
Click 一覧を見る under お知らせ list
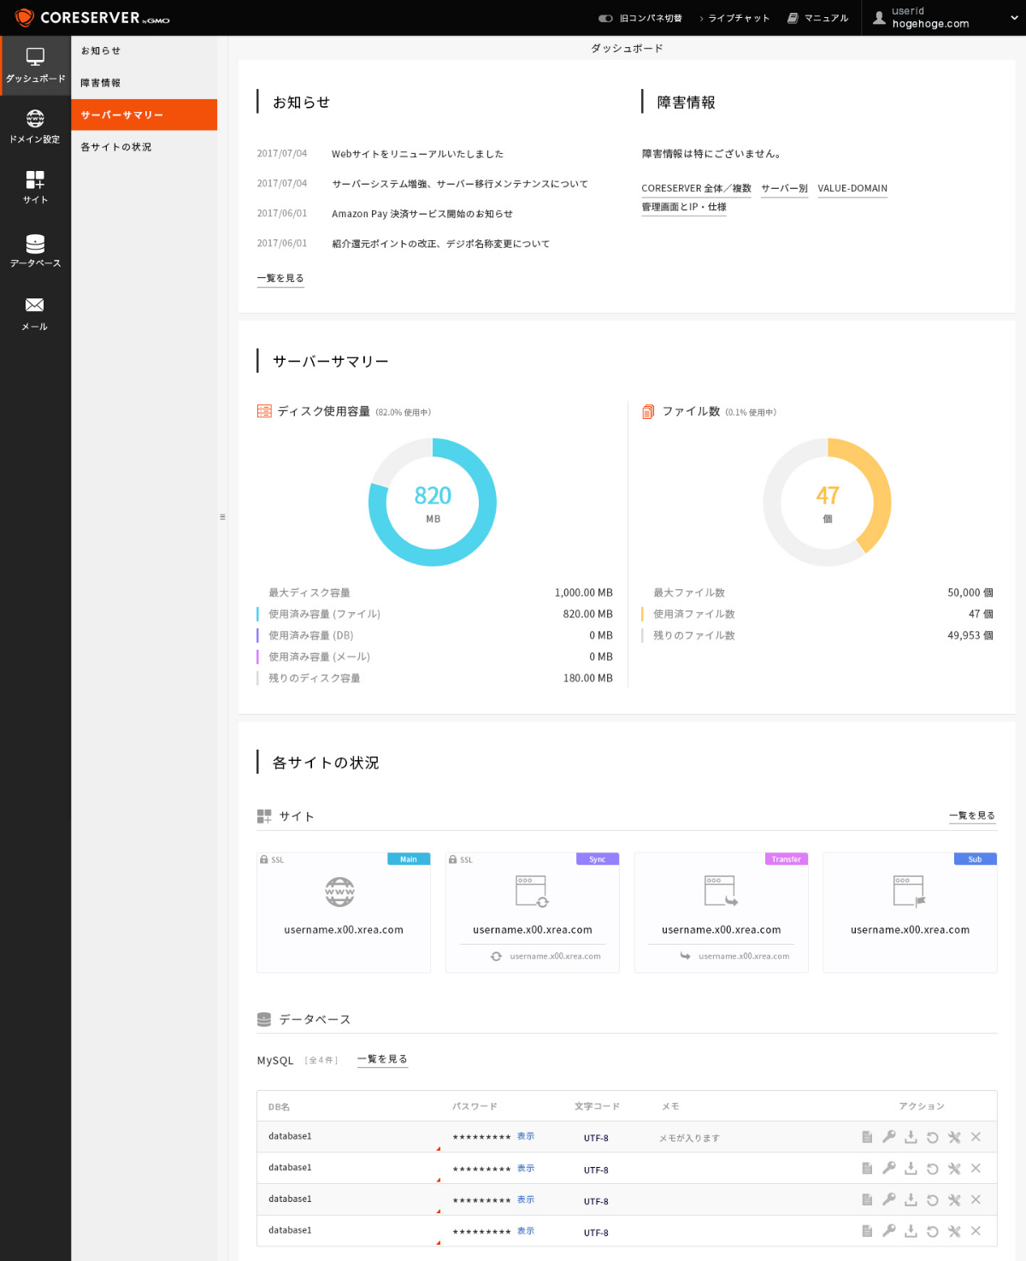click(x=280, y=278)
